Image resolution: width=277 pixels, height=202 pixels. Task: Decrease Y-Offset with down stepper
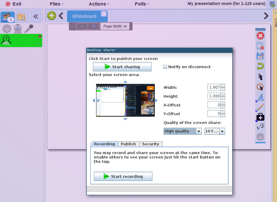pos(223,115)
